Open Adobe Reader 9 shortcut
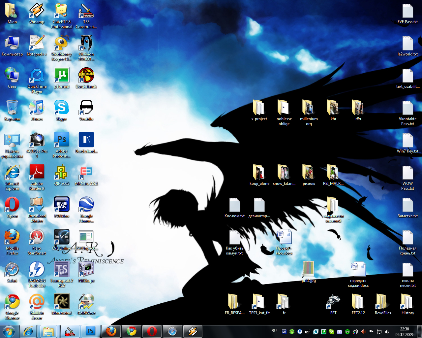 [37, 177]
